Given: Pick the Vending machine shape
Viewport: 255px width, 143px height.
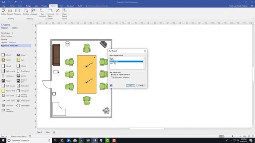Looking at the screenshot, I should 22,96.
